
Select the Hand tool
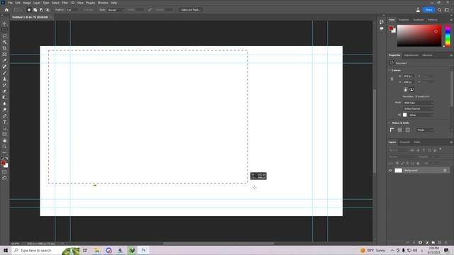coord(4,140)
